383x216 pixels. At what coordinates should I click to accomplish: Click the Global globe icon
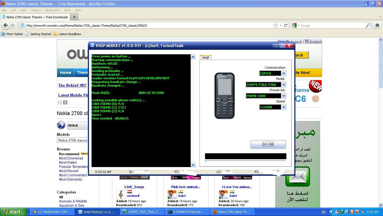point(61,125)
